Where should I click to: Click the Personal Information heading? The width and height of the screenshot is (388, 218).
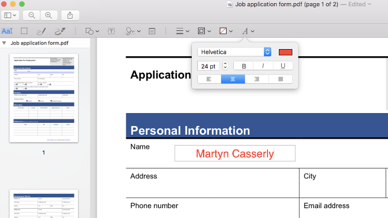coord(190,131)
